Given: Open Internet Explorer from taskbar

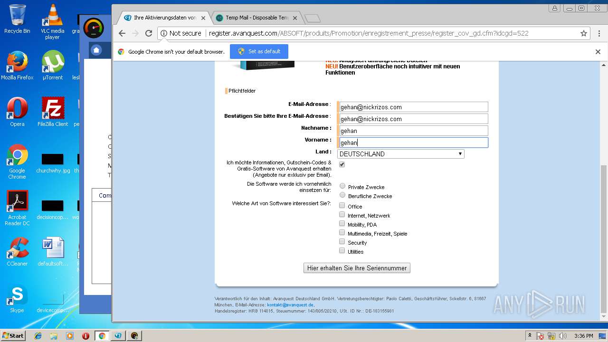Looking at the screenshot, I should (38, 336).
